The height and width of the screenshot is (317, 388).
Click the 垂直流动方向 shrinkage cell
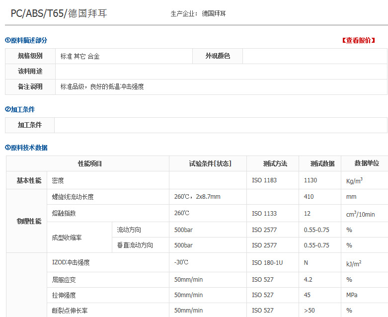[x=135, y=245]
